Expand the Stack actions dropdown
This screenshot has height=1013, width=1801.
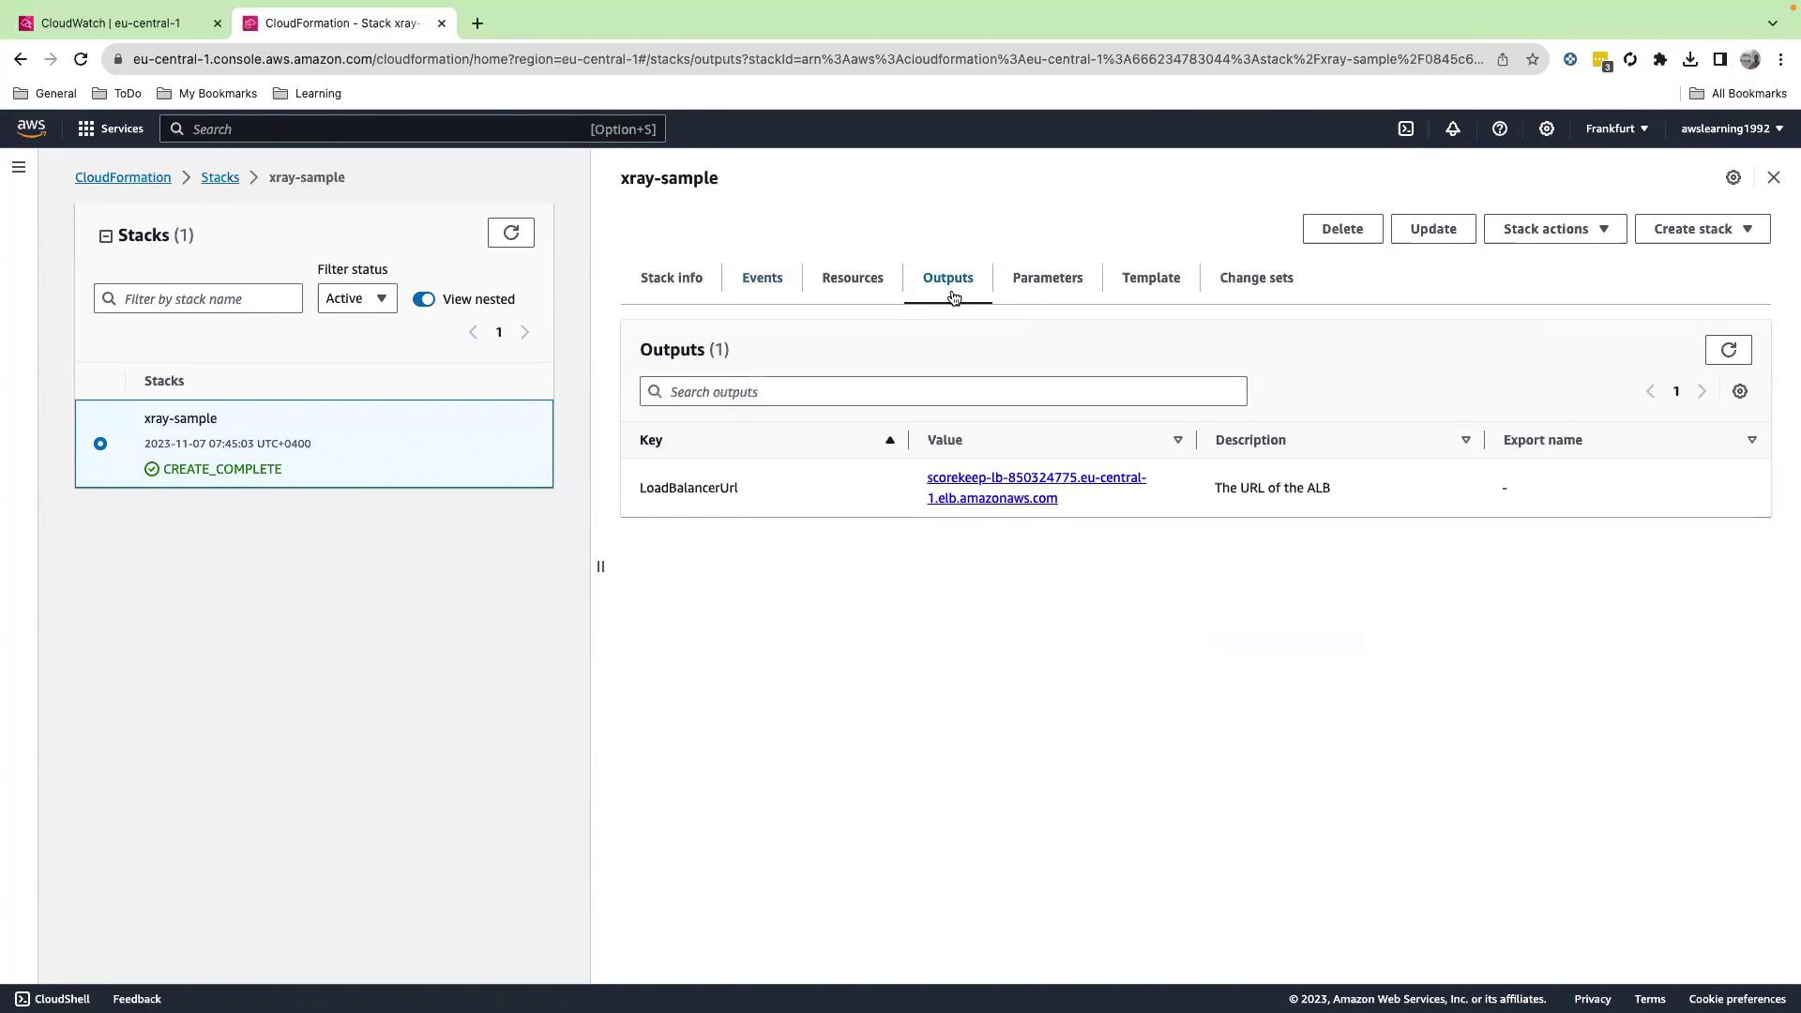pyautogui.click(x=1554, y=229)
